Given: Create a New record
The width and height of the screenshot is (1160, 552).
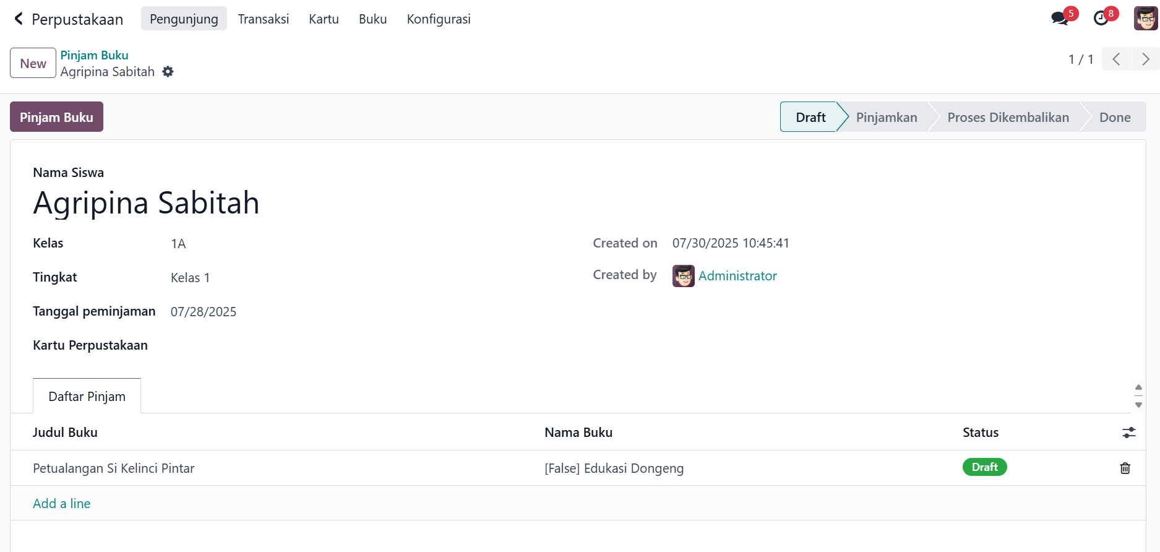Looking at the screenshot, I should (33, 63).
